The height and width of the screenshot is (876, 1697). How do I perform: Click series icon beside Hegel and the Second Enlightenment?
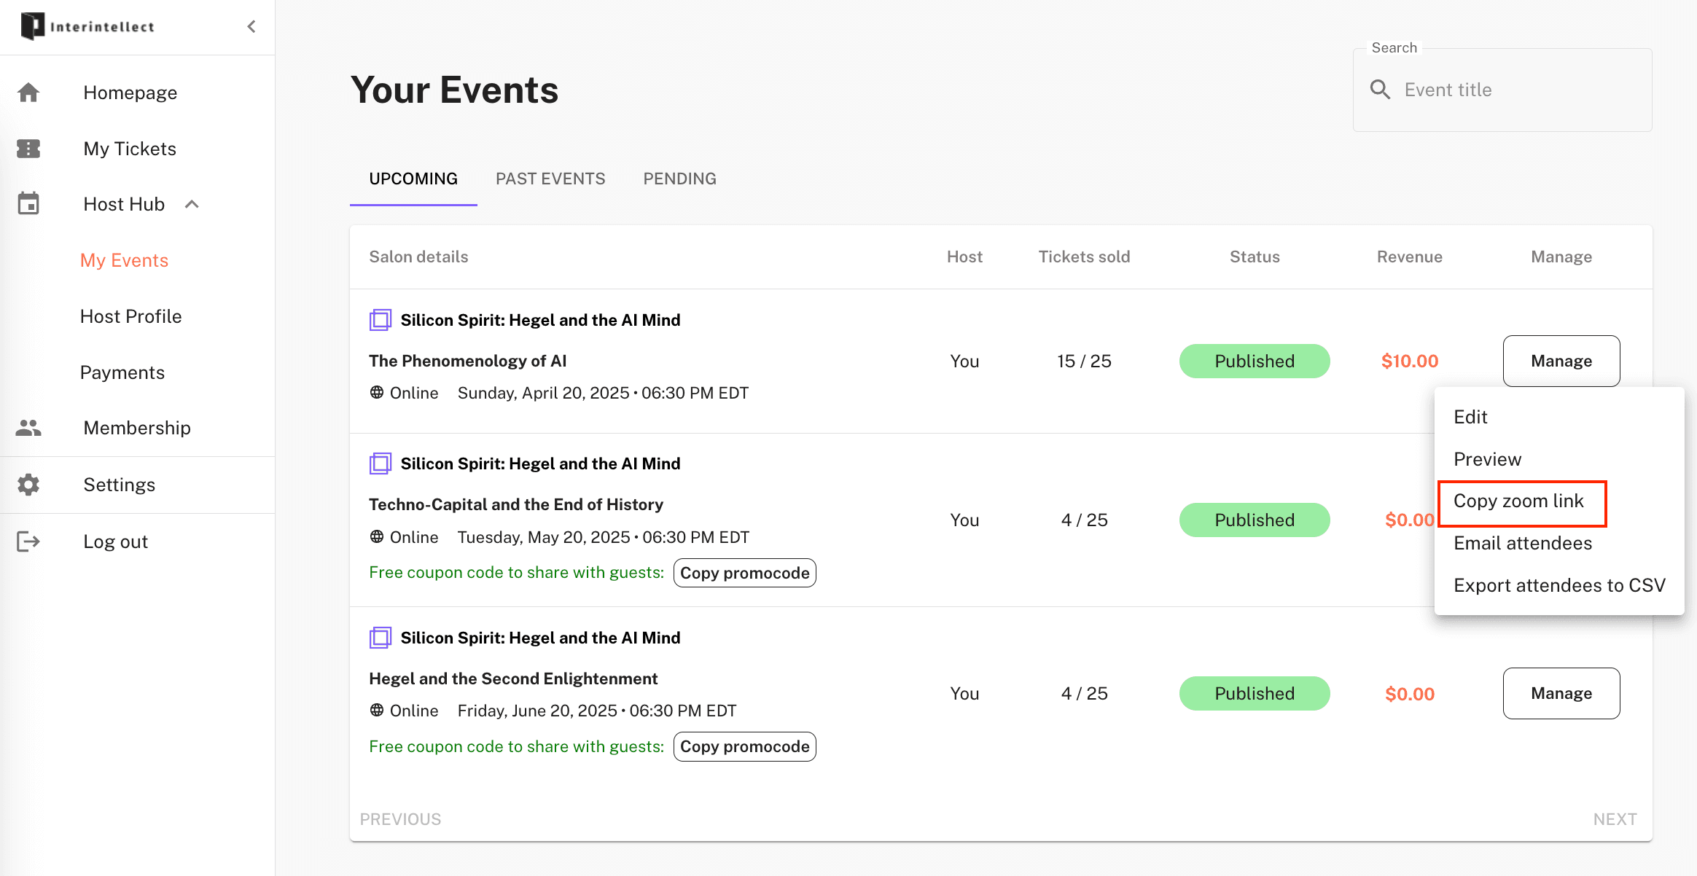tap(381, 638)
